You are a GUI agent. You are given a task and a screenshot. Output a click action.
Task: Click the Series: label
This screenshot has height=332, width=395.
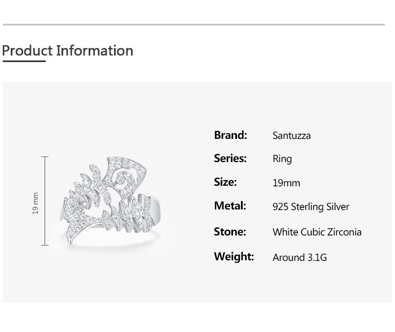230,159
